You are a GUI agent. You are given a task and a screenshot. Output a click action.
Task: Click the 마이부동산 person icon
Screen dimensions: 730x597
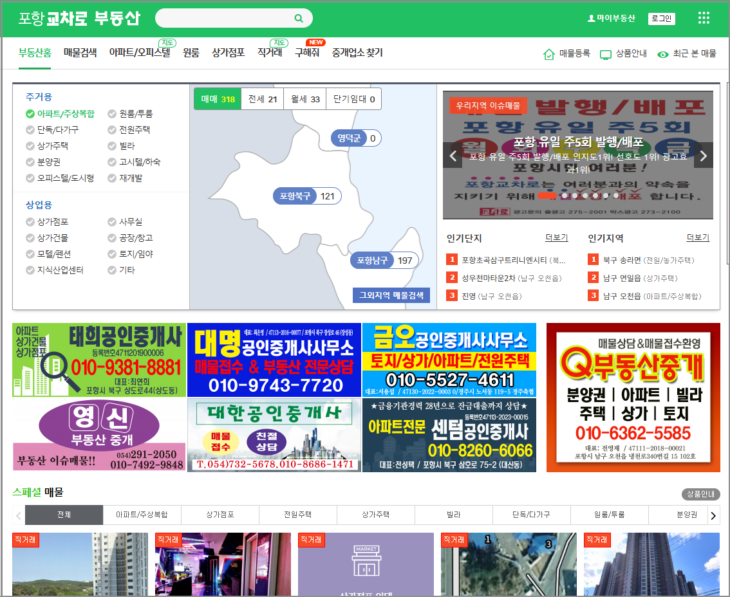pos(593,17)
